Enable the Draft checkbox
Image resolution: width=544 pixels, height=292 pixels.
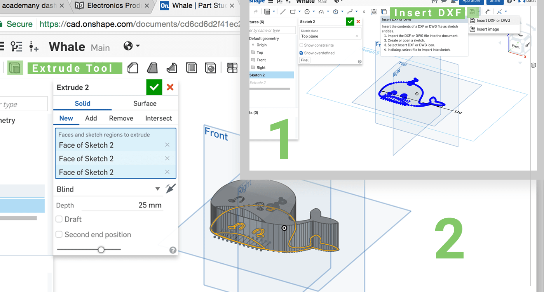click(x=59, y=219)
